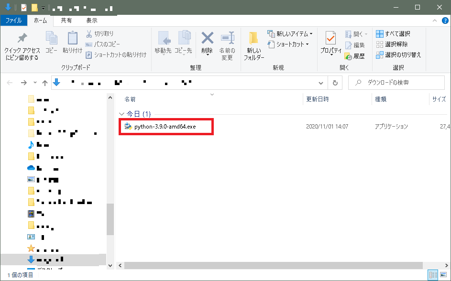Image resolution: width=451 pixels, height=281 pixels.
Task: Sort by the 種類 (Type) column header
Action: click(381, 99)
